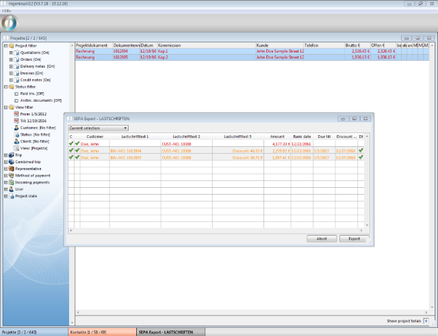Image resolution: width=438 pixels, height=336 pixels.
Task: Click Brutto value 1,936.13 €
Action: pyautogui.click(x=357, y=57)
